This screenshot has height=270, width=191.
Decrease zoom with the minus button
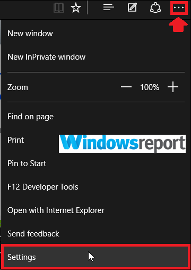click(x=126, y=87)
